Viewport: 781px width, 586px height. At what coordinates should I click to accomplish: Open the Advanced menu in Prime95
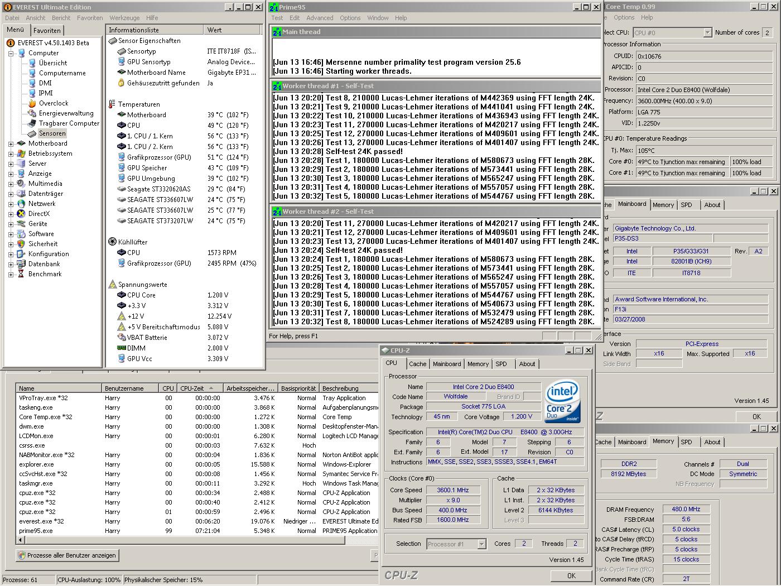[x=320, y=18]
